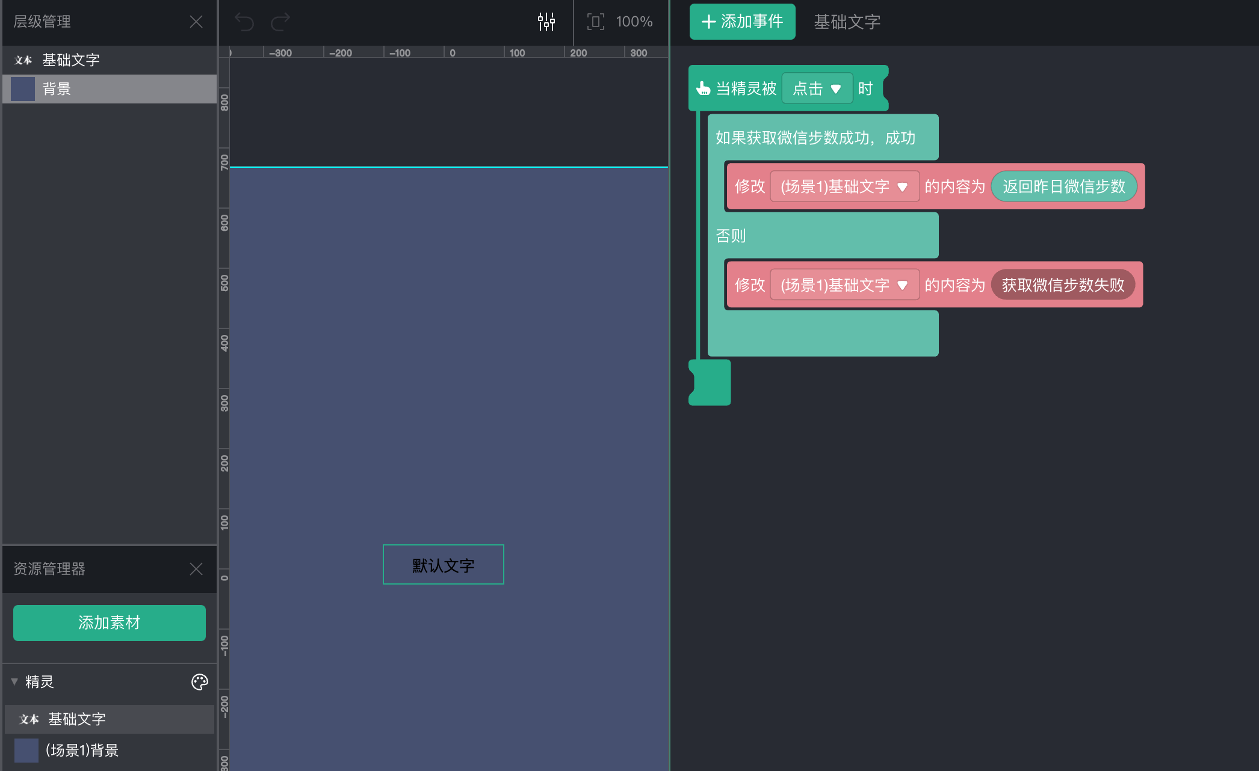The image size is (1259, 771).
Task: Select 基础文字 layer in 层级管理
Action: coord(71,60)
